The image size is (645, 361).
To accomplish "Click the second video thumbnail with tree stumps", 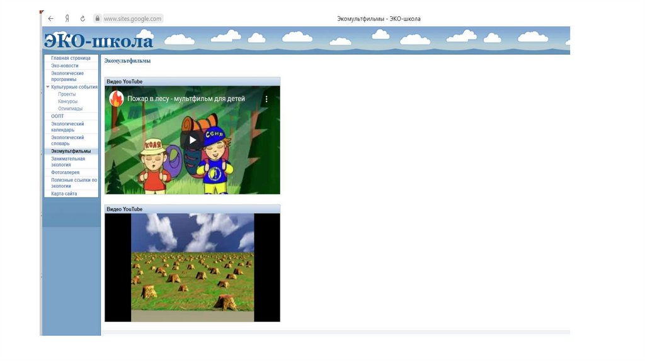I will [193, 267].
